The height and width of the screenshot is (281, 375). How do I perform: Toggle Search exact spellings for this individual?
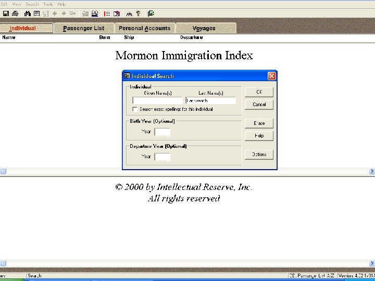(135, 109)
